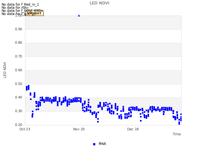The image size is (200, 150).
Task: Click 'No data for ndvi' message
Action: pos(15,7)
